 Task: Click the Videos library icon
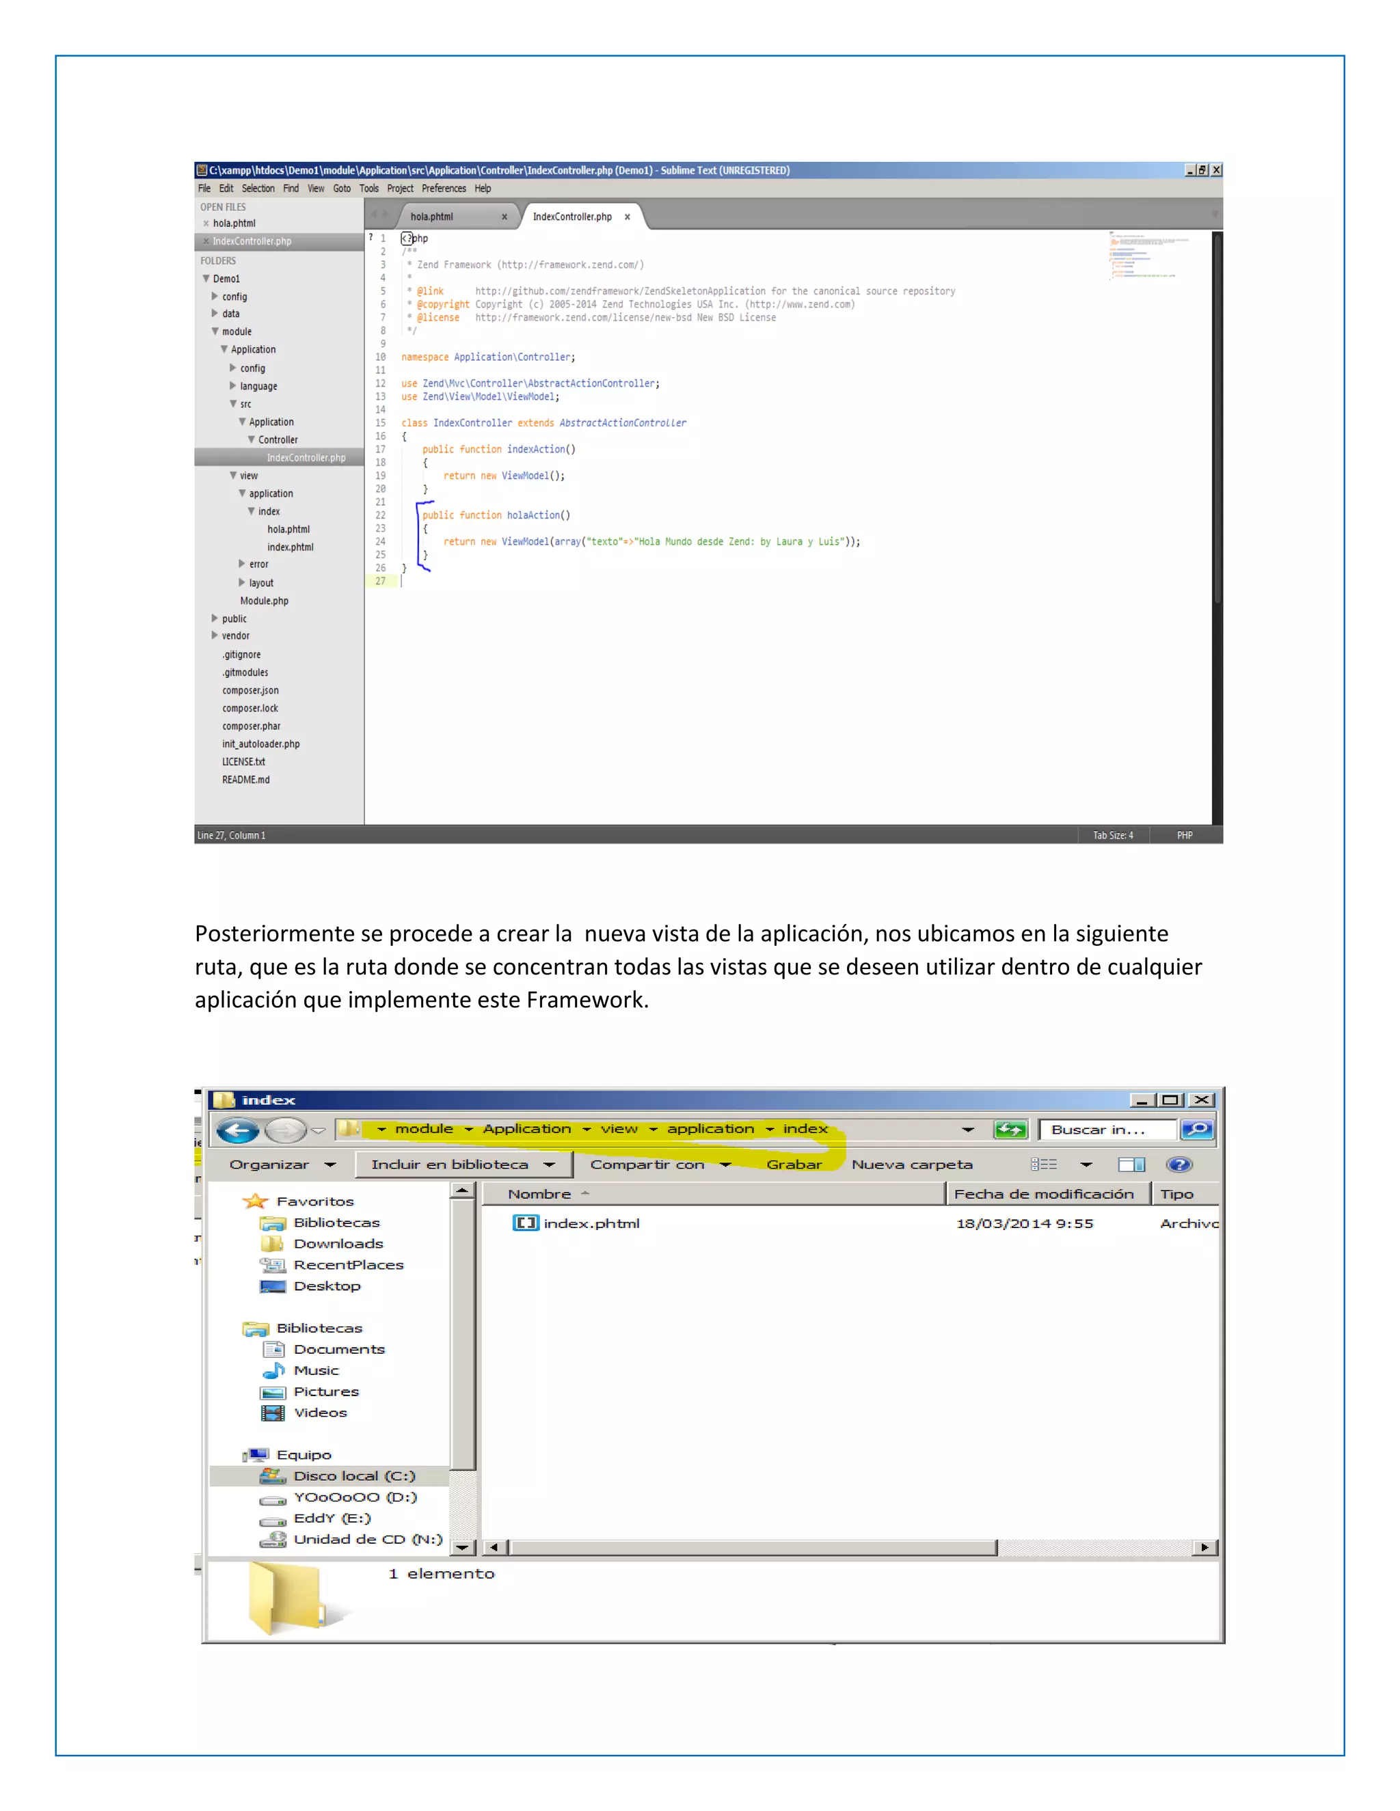point(273,1413)
